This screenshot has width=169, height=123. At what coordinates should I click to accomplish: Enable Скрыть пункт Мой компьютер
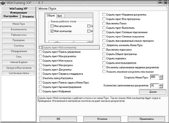pos(40,47)
